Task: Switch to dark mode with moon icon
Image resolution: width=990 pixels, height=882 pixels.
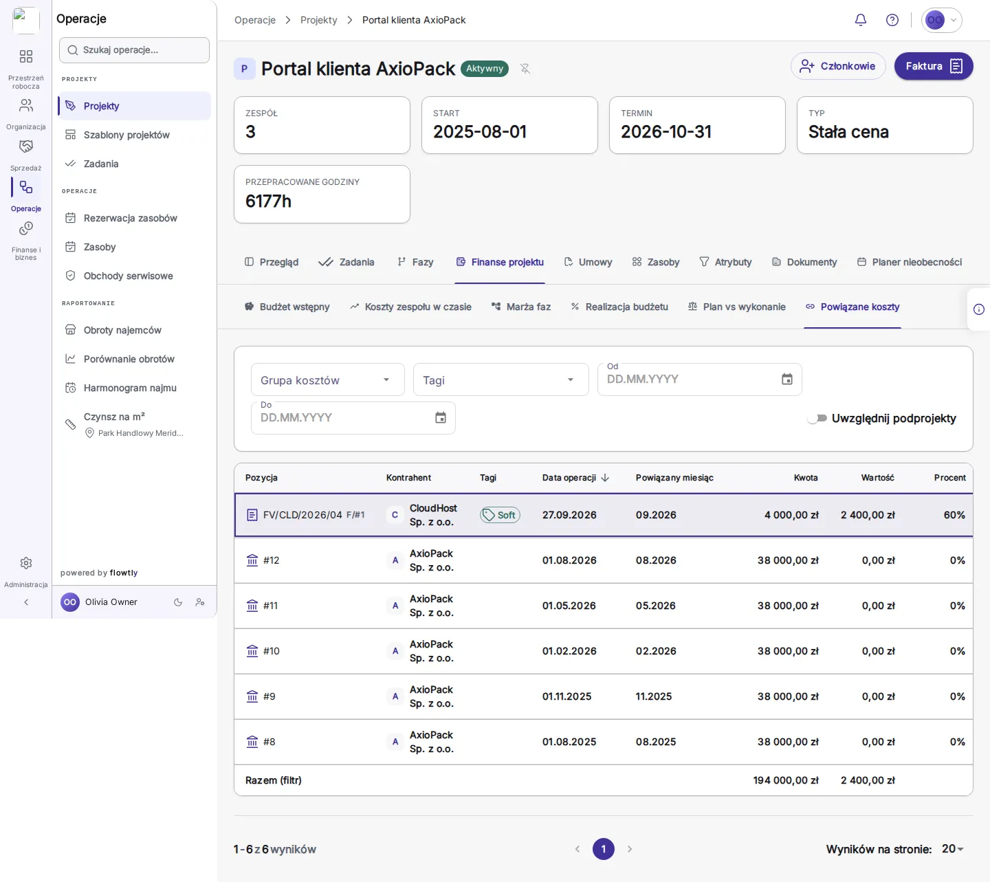Action: (178, 602)
